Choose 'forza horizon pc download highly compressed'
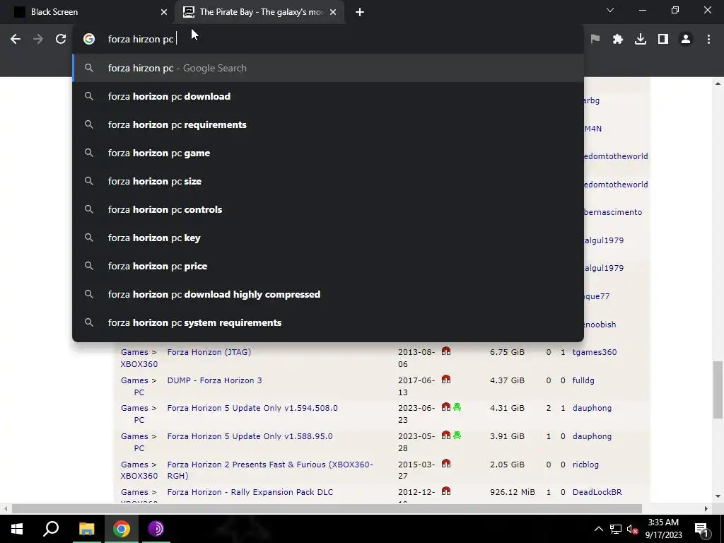The image size is (724, 543). [x=328, y=294]
